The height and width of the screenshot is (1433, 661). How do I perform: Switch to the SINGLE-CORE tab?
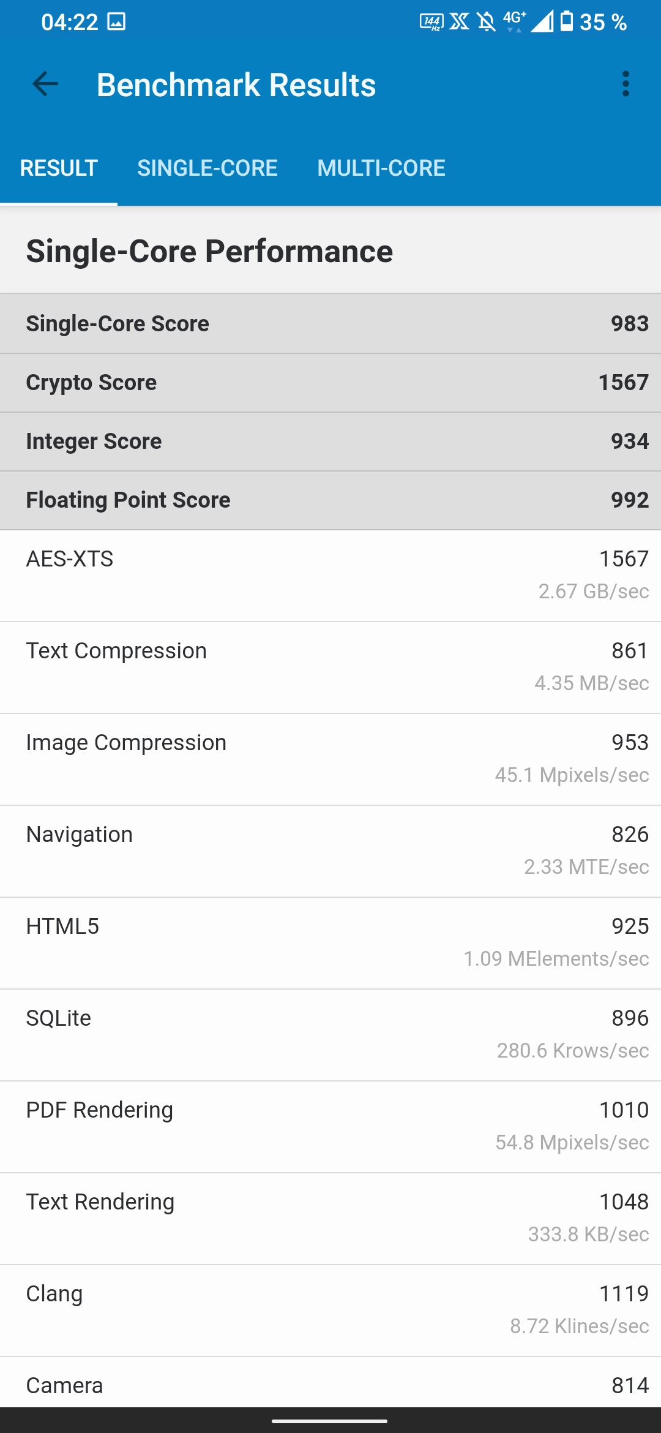pos(207,168)
